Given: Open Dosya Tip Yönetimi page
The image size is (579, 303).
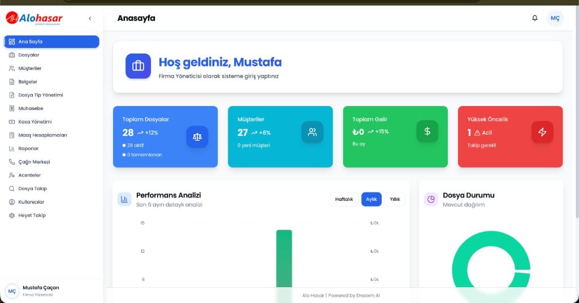Looking at the screenshot, I should pyautogui.click(x=51, y=95).
